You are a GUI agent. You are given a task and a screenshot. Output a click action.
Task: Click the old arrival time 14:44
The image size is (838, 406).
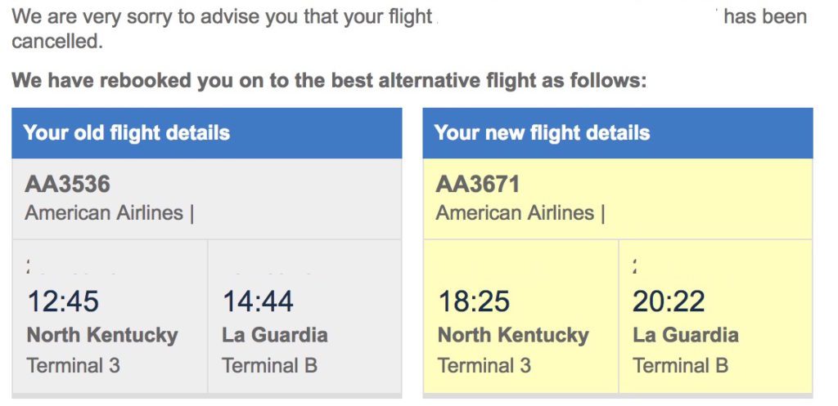[258, 301]
